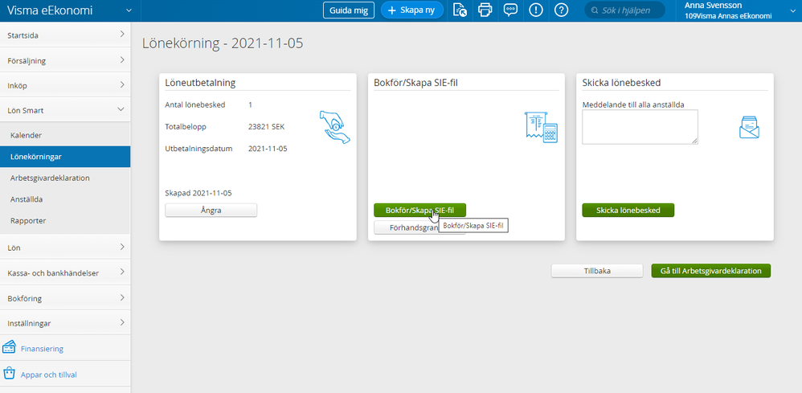Click the Skapad 2021-11-05 text
This screenshot has height=393, width=802.
click(x=198, y=194)
